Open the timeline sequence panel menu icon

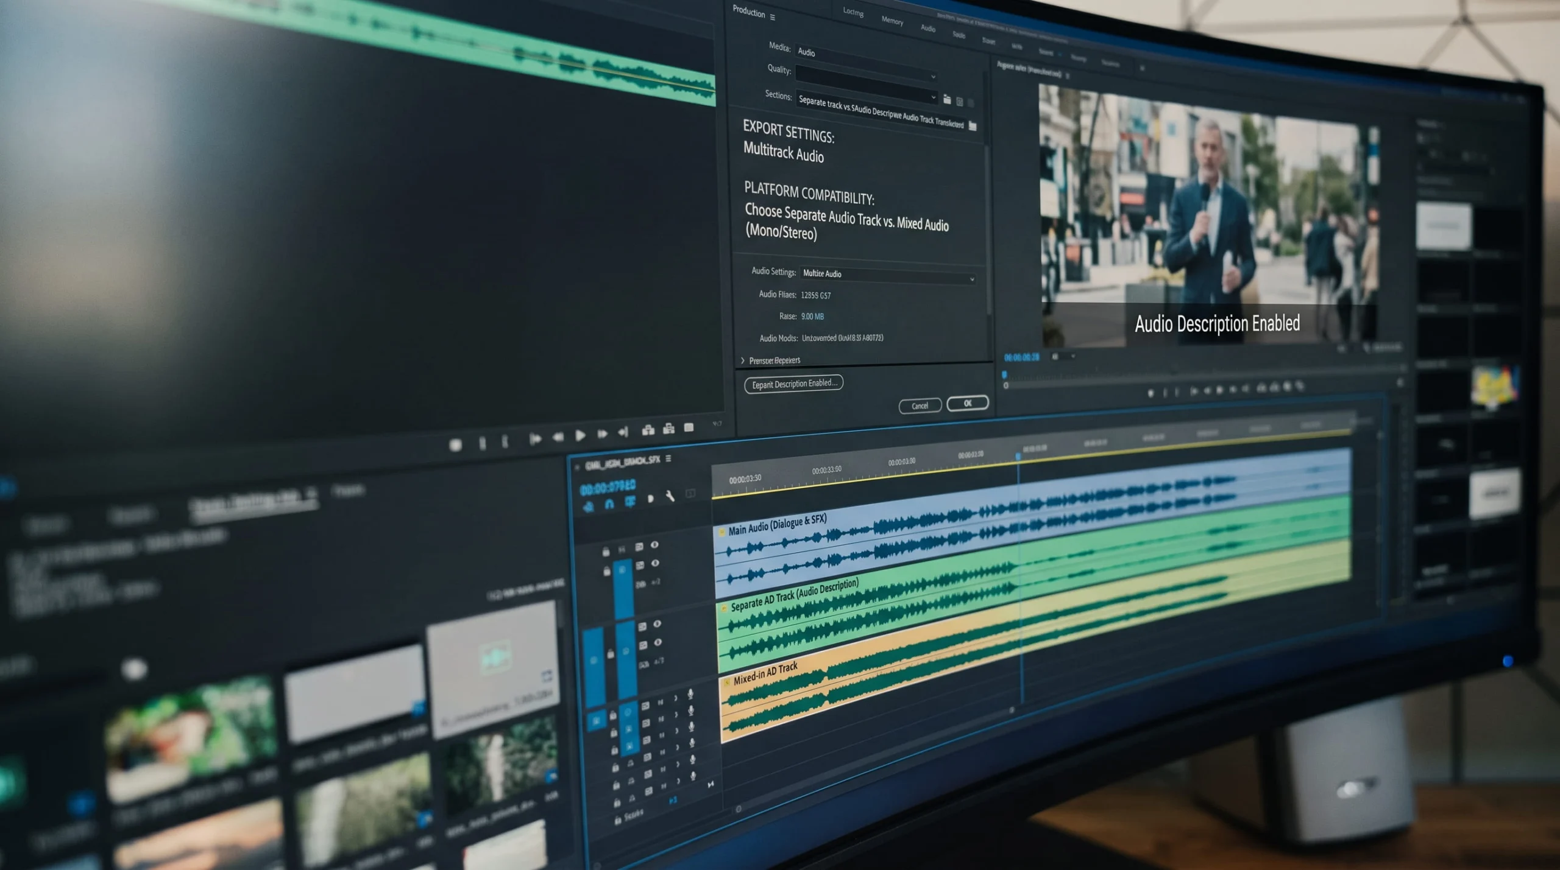pos(668,458)
